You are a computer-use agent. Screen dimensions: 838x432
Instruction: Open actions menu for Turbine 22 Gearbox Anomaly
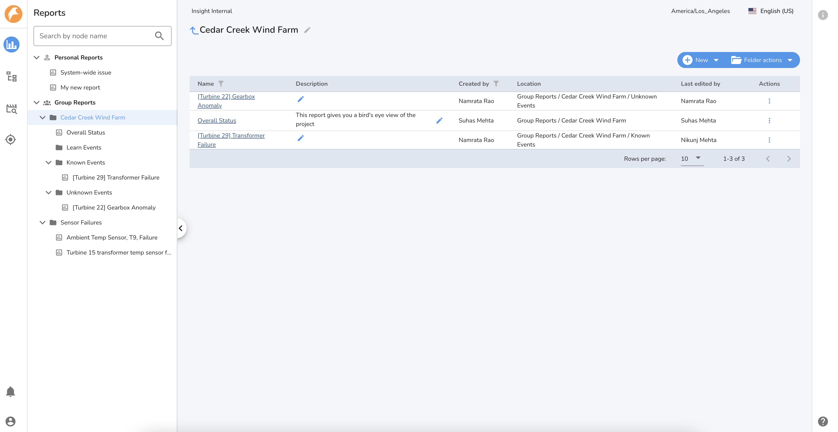pyautogui.click(x=769, y=101)
